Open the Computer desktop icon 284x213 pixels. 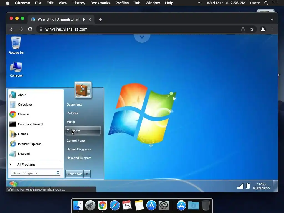click(16, 69)
